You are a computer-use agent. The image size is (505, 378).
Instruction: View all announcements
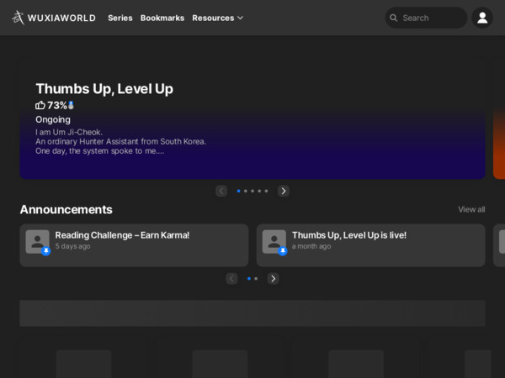[471, 209]
